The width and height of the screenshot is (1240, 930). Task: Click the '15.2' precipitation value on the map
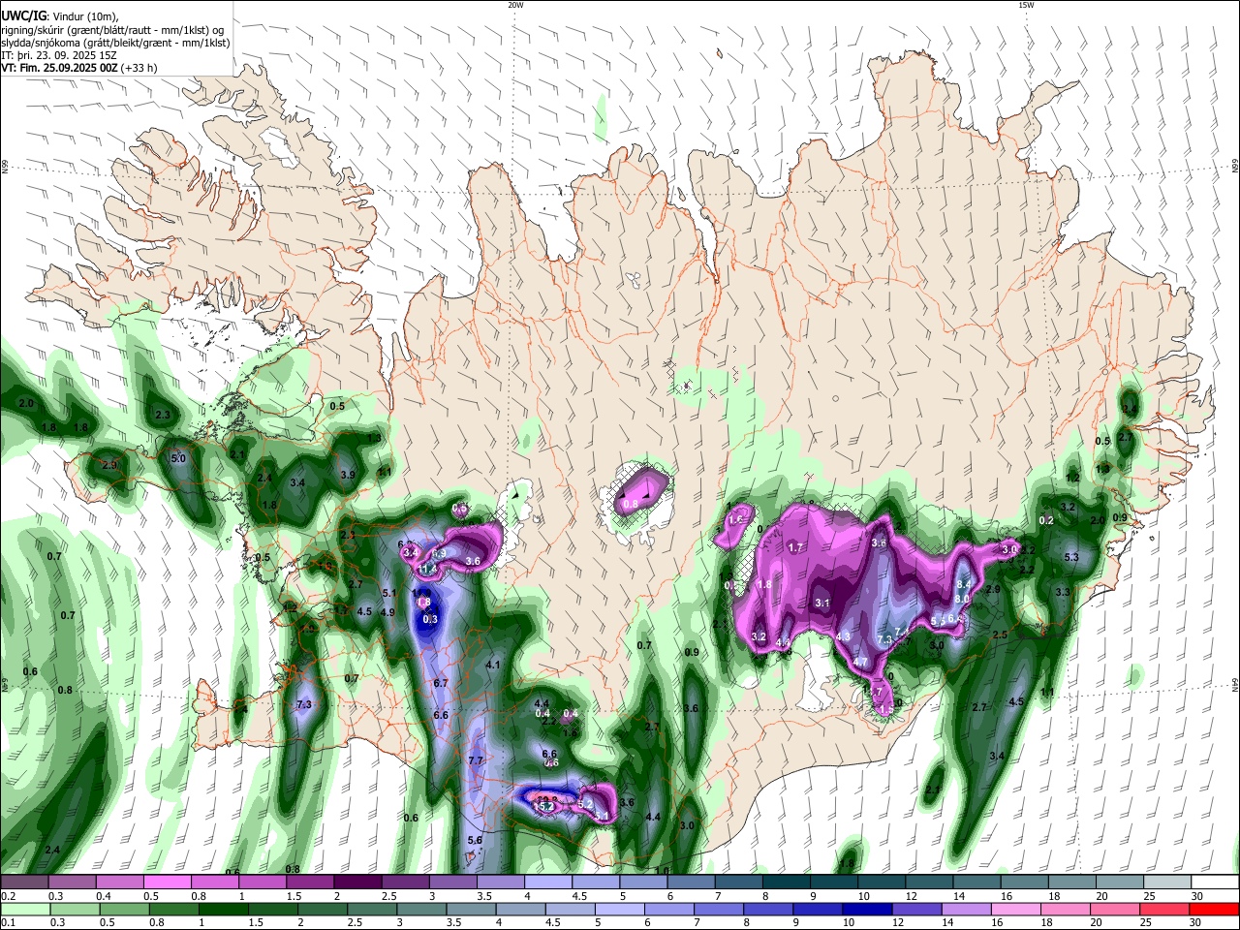tap(543, 806)
